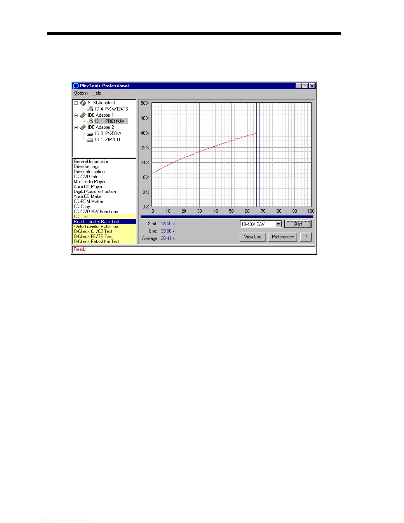The image size is (404, 523).
Task: Open AudioCD Maker in the function list
Action: coord(88,196)
